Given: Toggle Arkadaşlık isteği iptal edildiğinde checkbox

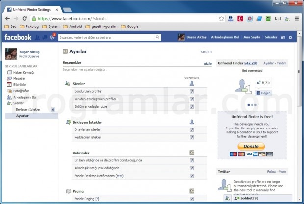Looking at the screenshot, I should [x=192, y=168].
